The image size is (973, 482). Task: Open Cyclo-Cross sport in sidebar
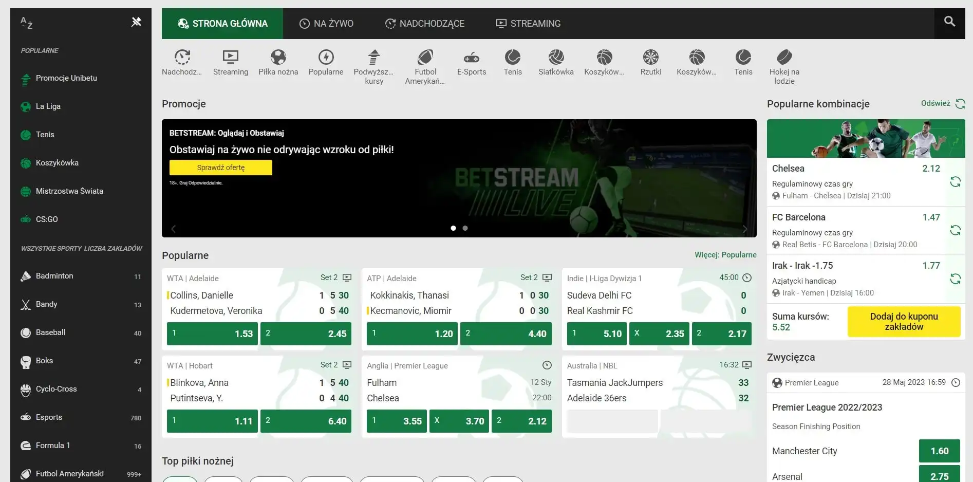tap(81, 389)
